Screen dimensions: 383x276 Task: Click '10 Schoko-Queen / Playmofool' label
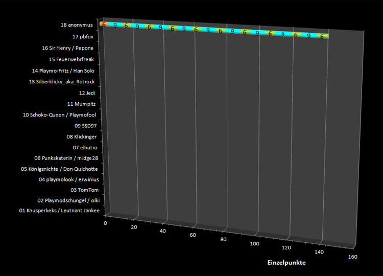(x=59, y=115)
